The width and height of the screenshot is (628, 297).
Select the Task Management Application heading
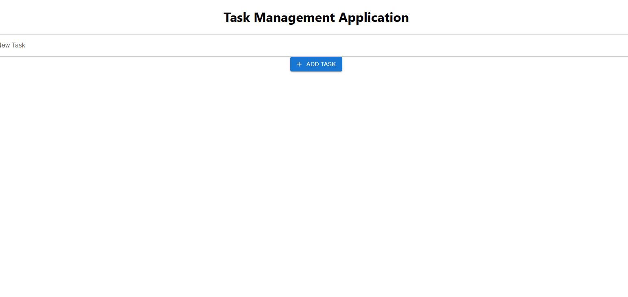316,17
